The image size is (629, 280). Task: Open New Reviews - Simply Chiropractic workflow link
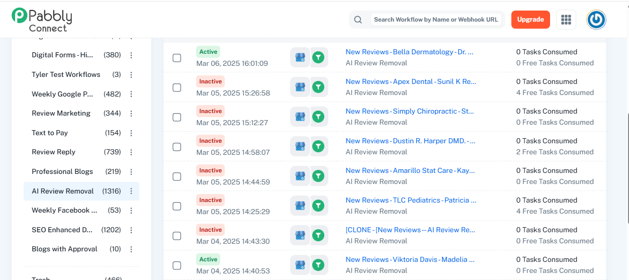pyautogui.click(x=409, y=111)
